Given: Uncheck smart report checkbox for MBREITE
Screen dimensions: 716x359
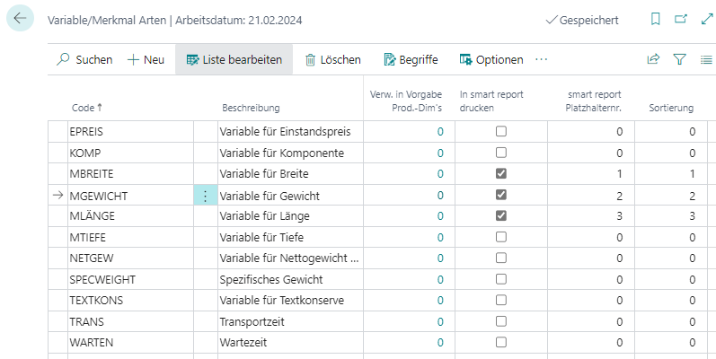Looking at the screenshot, I should pyautogui.click(x=501, y=173).
